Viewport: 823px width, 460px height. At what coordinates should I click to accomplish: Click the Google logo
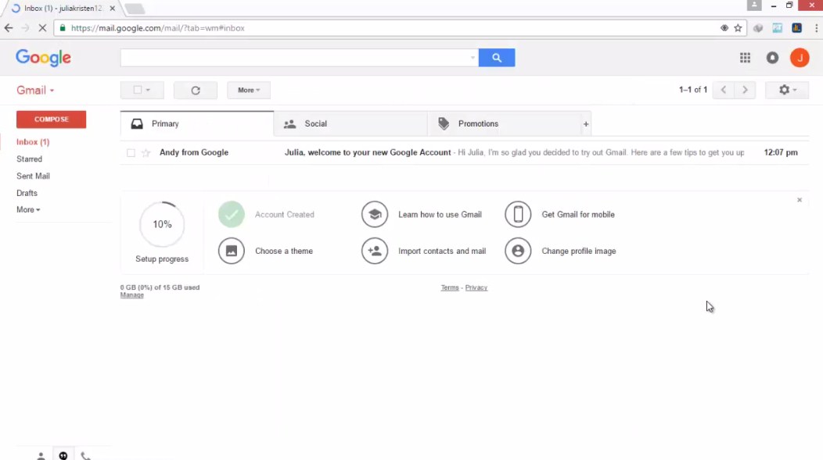(44, 58)
